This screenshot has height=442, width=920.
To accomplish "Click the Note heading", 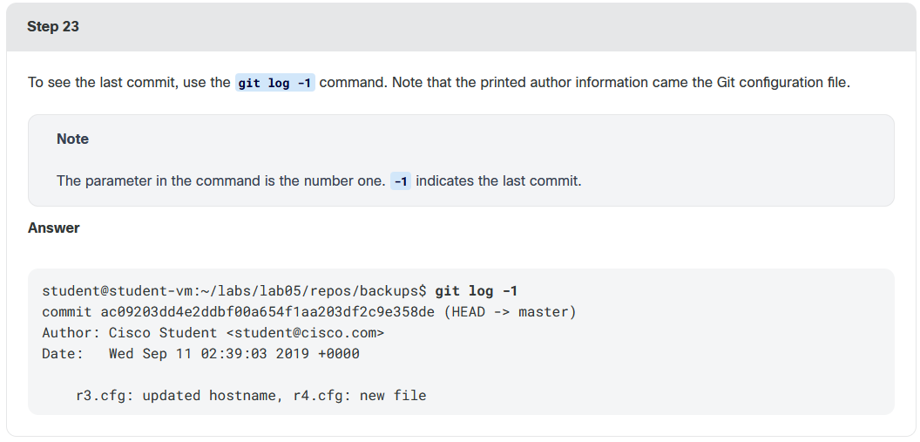I will click(x=73, y=139).
